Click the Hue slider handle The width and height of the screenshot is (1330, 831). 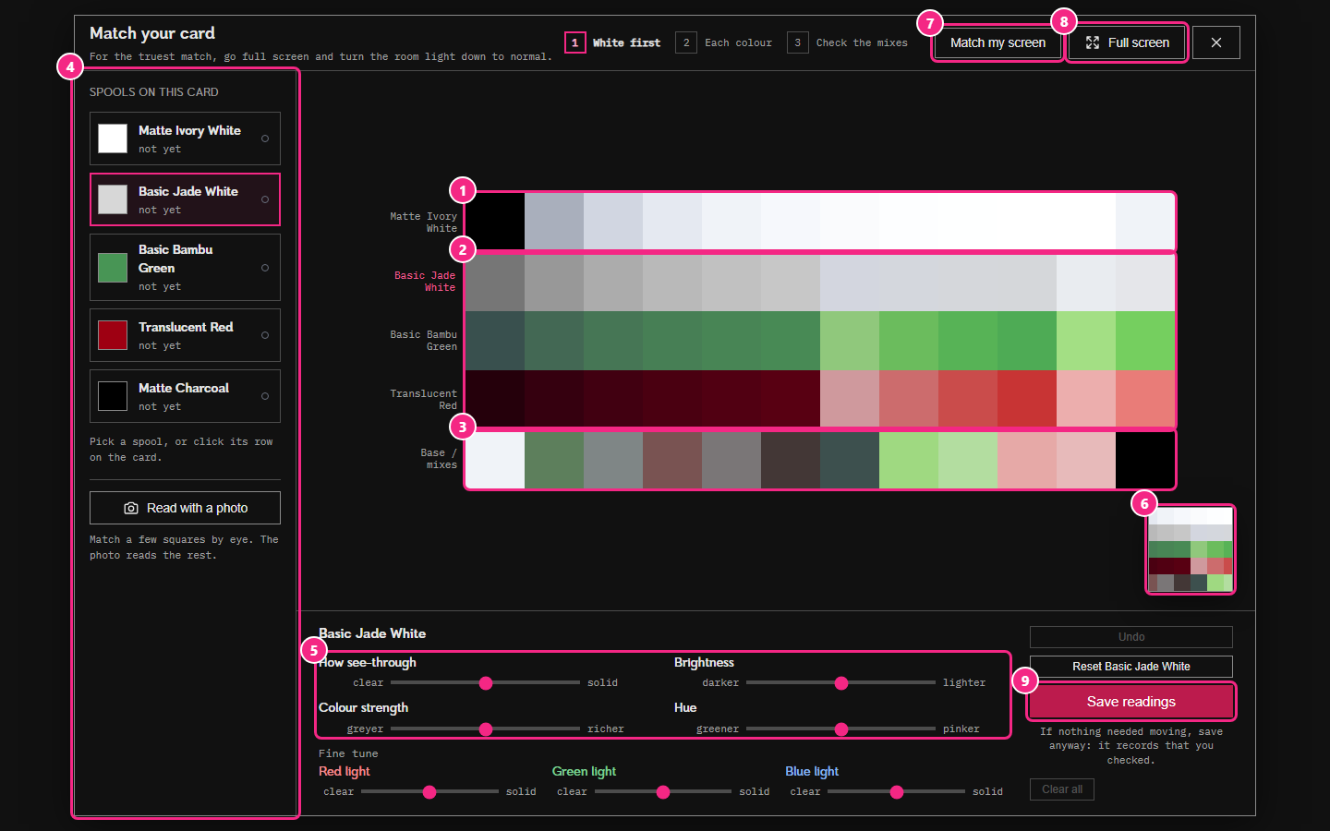click(841, 729)
